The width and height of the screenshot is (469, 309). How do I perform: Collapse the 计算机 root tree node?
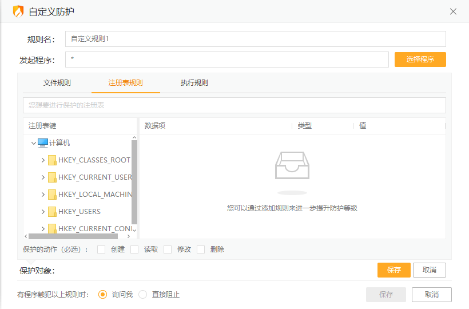point(34,143)
